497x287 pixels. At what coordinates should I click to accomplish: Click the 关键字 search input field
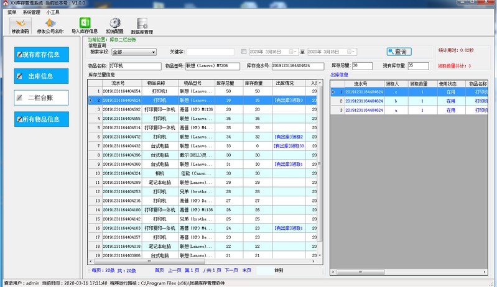[210, 52]
